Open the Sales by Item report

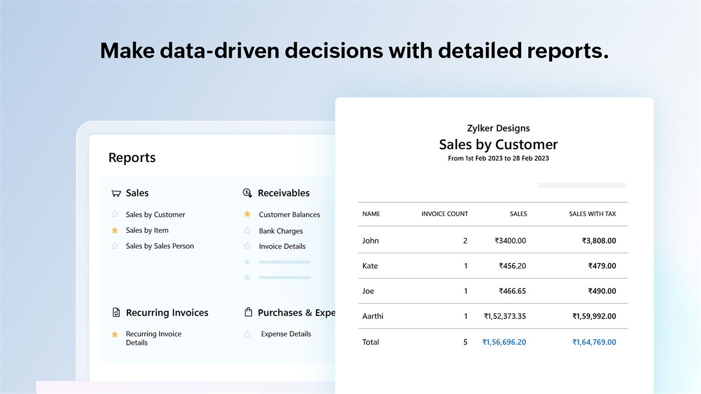pos(147,230)
